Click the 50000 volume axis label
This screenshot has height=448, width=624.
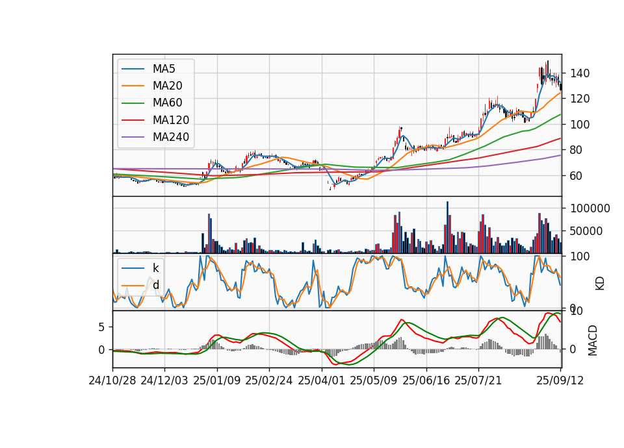(586, 231)
